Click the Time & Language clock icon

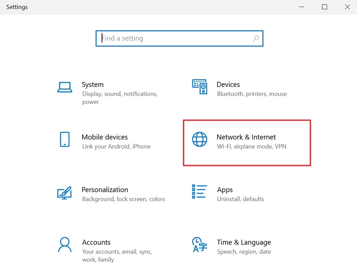199,245
